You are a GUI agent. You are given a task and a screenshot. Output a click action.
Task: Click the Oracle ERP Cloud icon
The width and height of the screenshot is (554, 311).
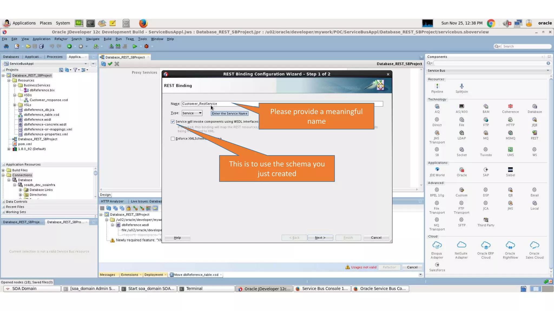point(486,245)
